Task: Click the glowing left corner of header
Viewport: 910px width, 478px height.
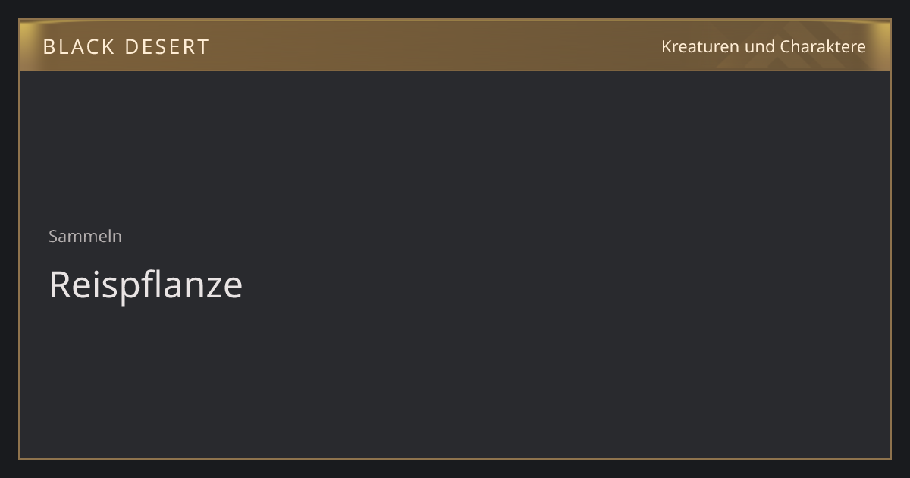Action: pos(30,34)
